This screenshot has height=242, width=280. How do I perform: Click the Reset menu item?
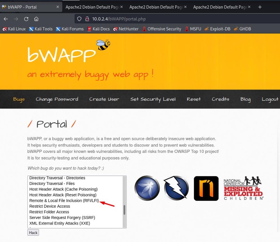click(194, 99)
